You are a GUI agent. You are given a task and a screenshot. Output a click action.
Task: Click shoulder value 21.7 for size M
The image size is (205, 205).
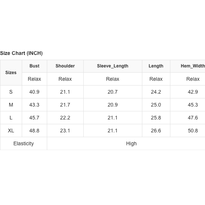click(65, 105)
